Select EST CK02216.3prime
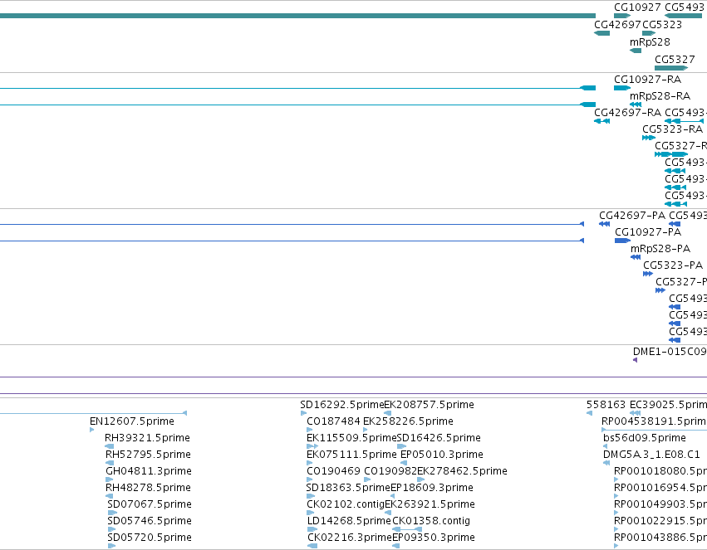The width and height of the screenshot is (707, 550). [350, 538]
